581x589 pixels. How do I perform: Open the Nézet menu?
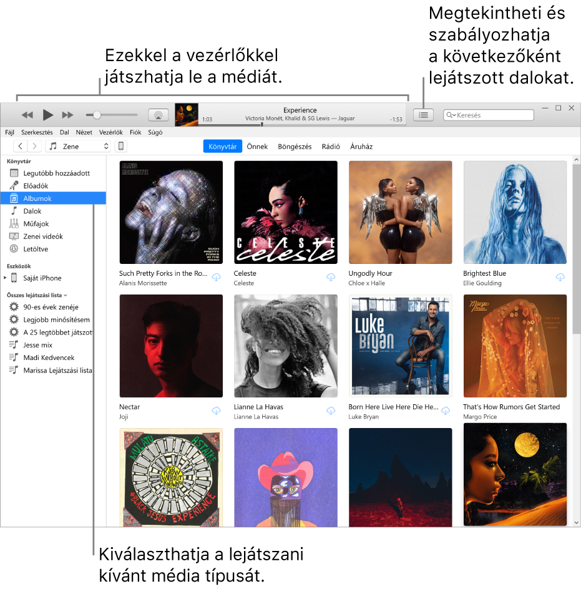point(84,132)
